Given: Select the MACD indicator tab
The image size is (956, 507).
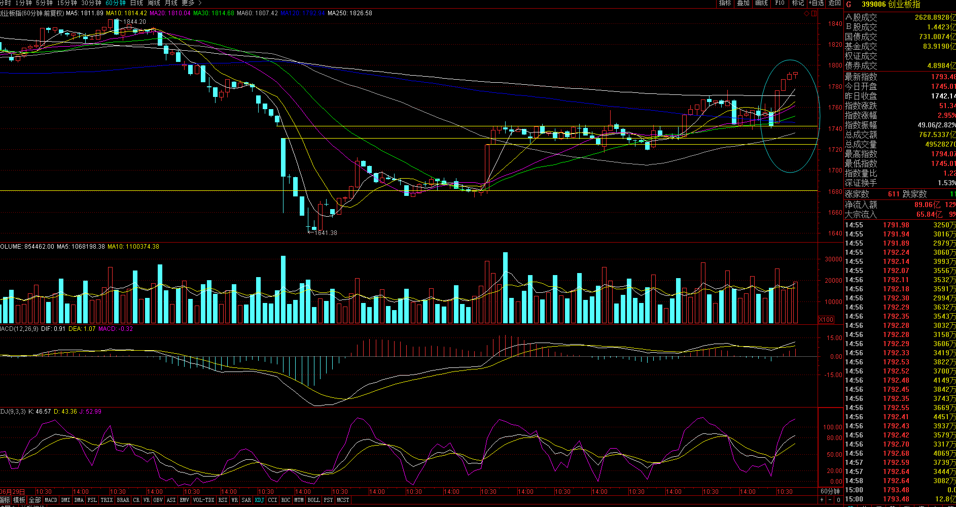Looking at the screenshot, I should coord(51,500).
